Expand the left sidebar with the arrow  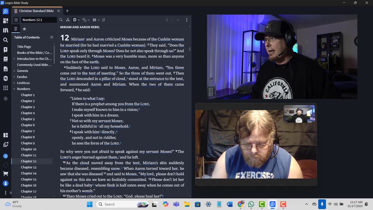[11, 193]
